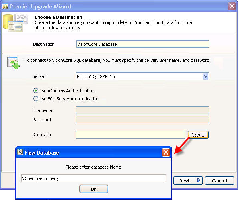Click the disabled Password field
This screenshot has height=200, width=239.
[x=143, y=119]
